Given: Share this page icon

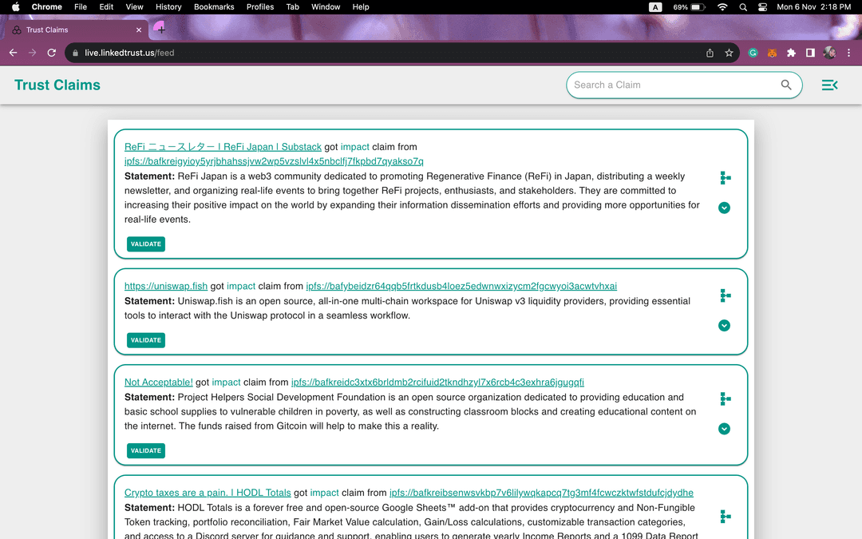Looking at the screenshot, I should point(710,53).
